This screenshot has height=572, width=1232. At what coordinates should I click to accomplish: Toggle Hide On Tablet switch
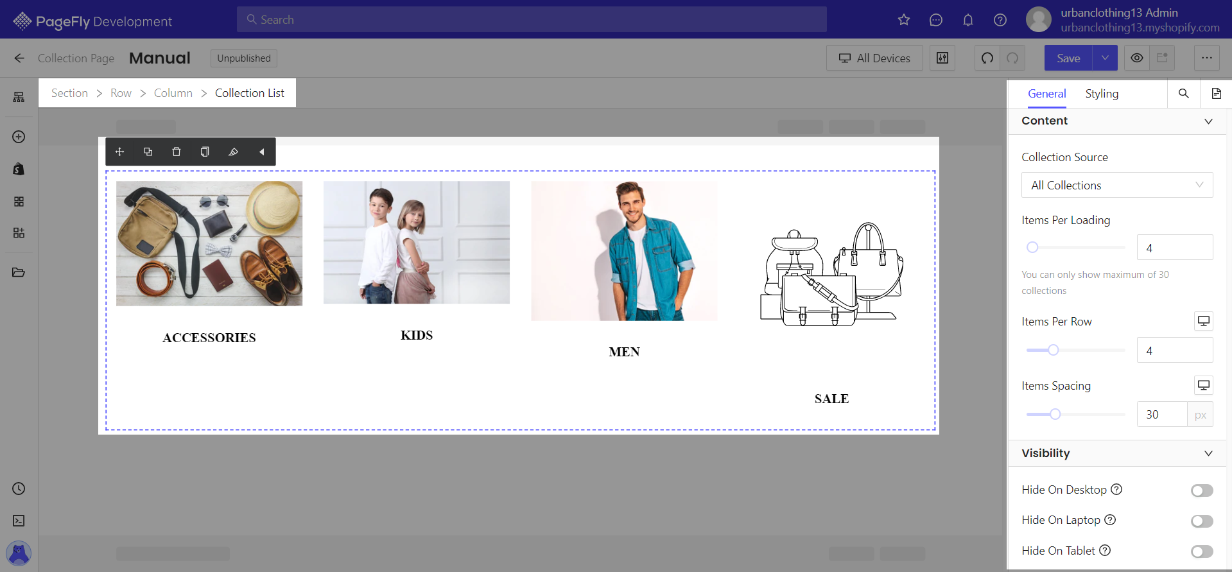(1202, 551)
